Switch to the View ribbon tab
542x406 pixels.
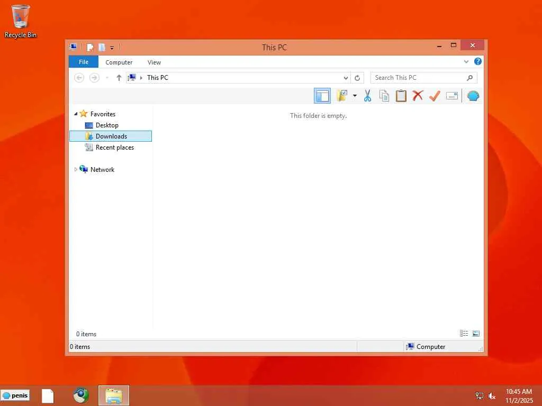[x=154, y=62]
